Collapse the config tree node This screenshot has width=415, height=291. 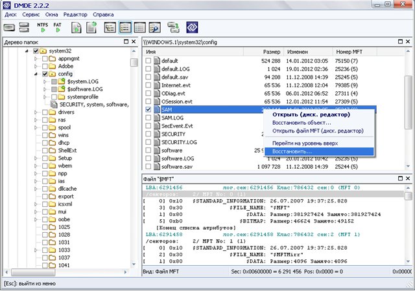pyautogui.click(x=36, y=74)
